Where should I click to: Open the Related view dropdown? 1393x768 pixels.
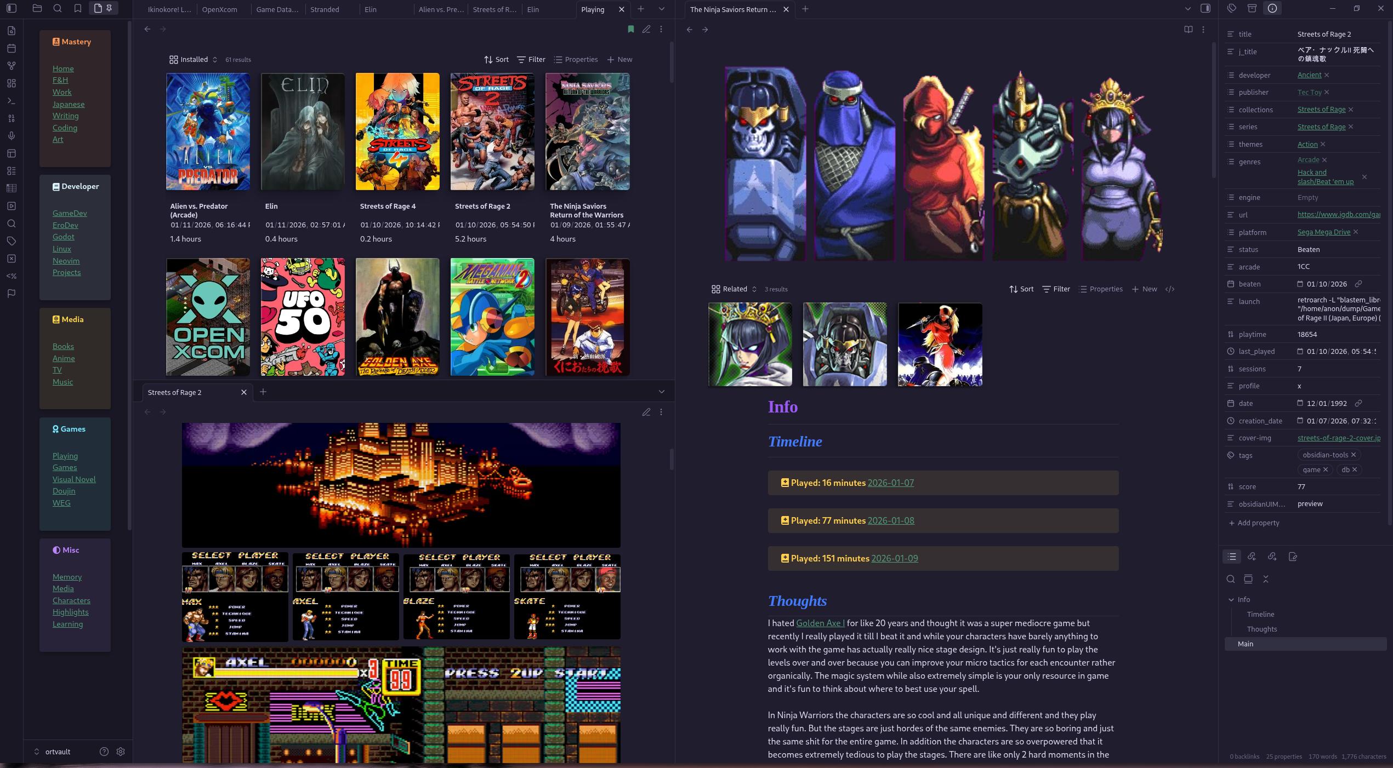[x=734, y=289]
